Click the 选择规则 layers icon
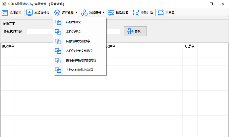Screen dimensions: 229x137 57,13
